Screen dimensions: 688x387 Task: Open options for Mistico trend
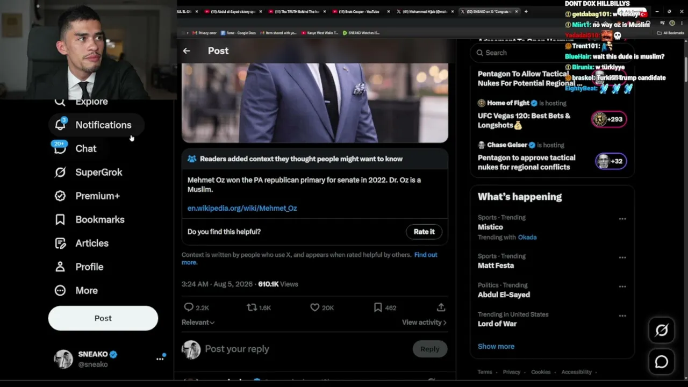tap(622, 219)
